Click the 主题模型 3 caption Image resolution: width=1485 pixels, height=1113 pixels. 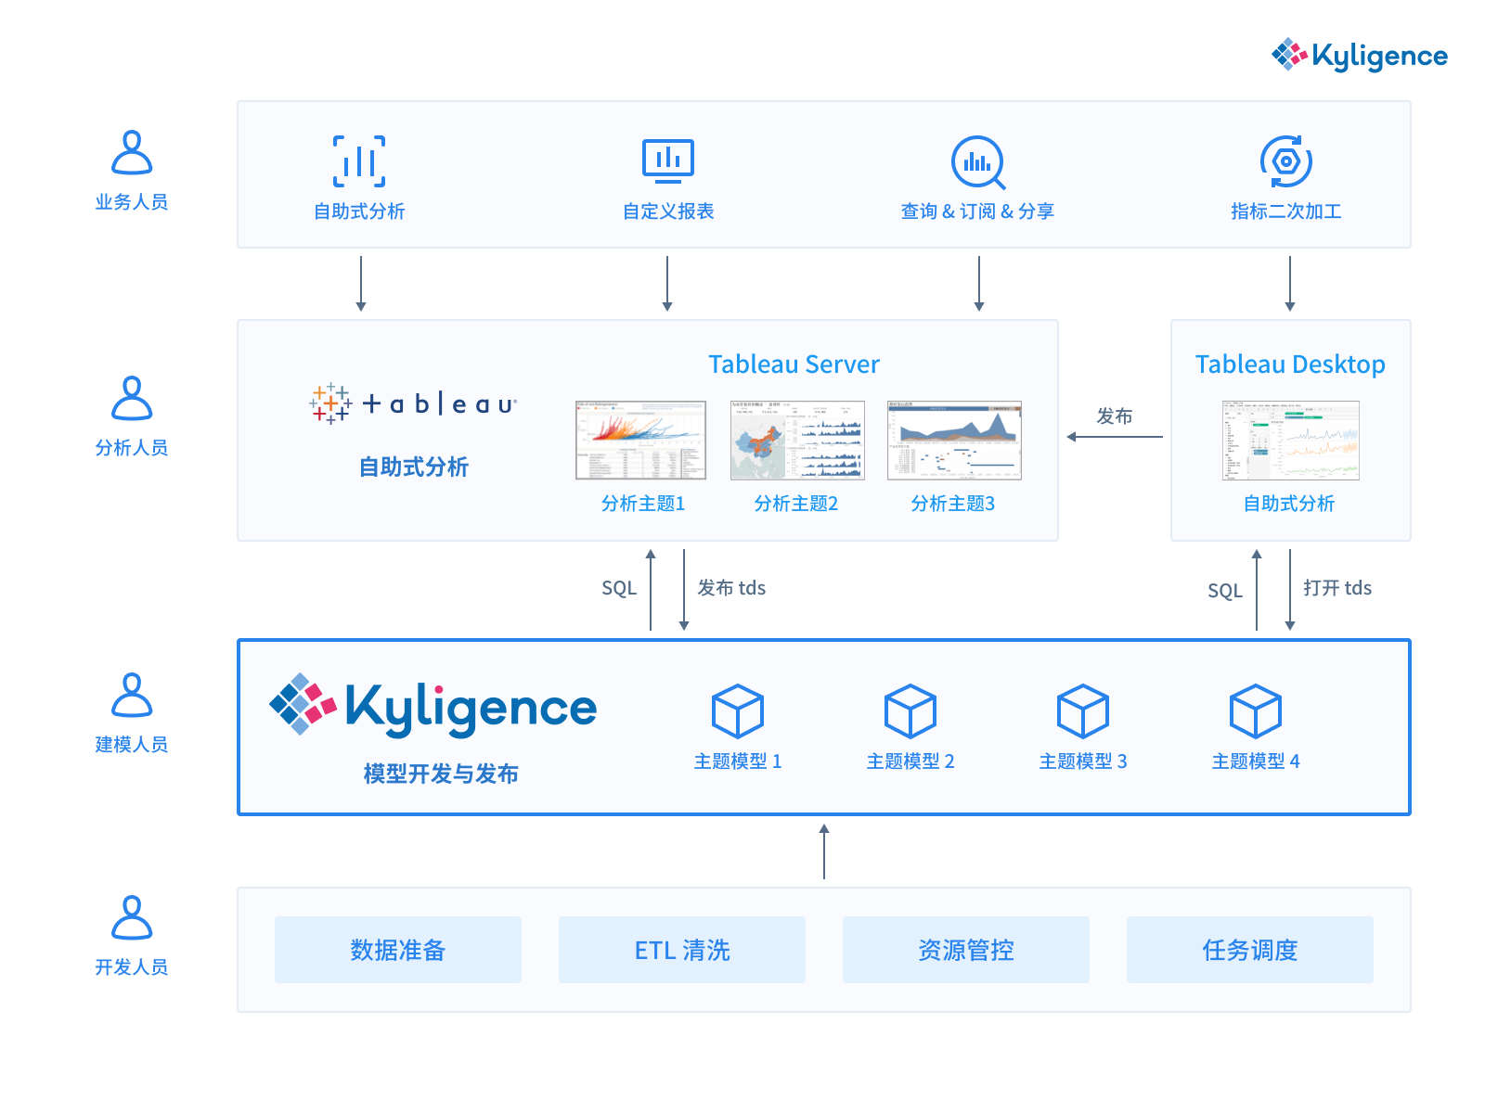pos(1083,761)
